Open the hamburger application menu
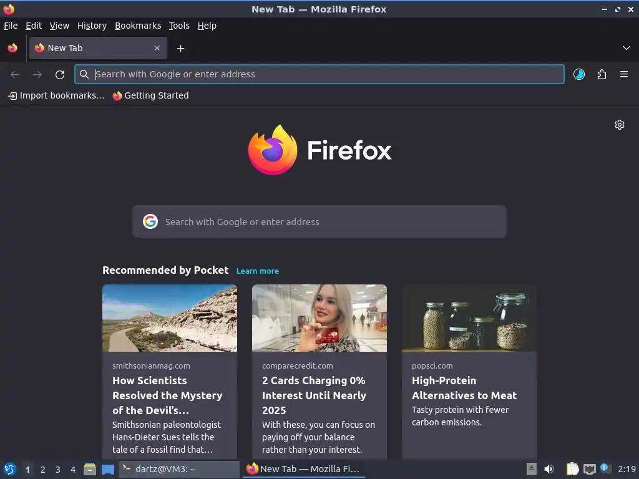Viewport: 639px width, 479px height. pos(624,74)
